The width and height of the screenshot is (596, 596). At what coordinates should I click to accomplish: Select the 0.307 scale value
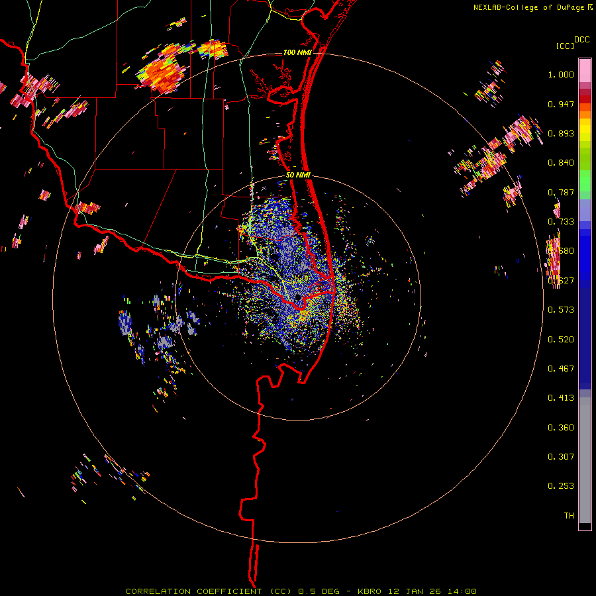[561, 457]
